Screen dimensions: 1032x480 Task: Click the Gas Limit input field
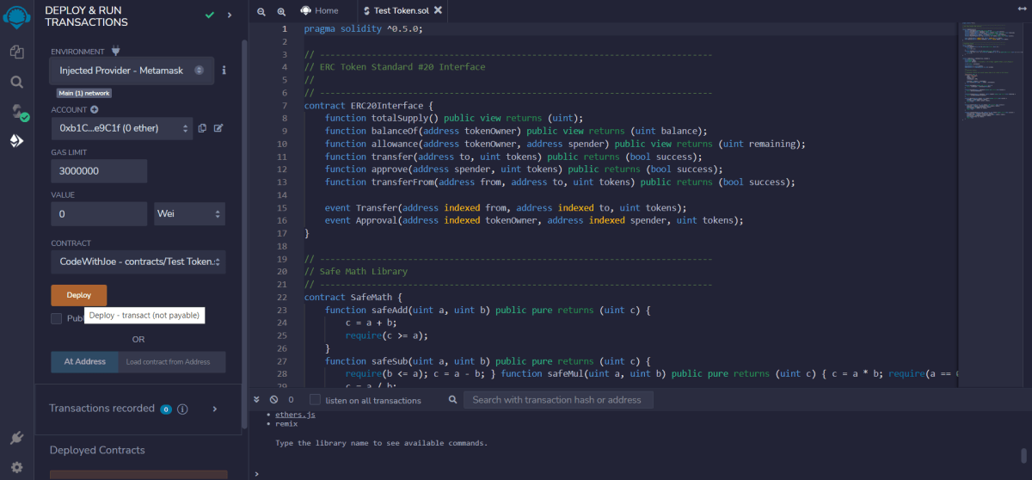coord(99,171)
